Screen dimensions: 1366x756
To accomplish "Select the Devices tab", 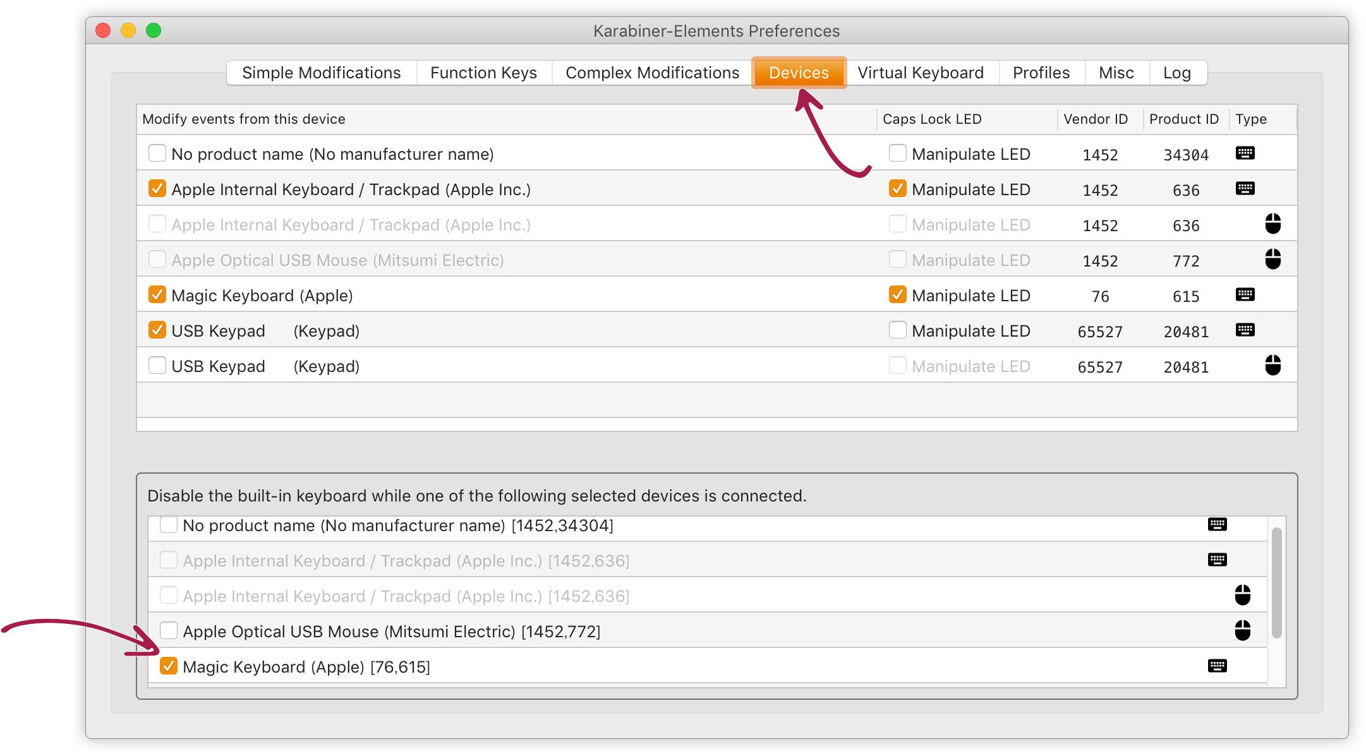I will 799,73.
